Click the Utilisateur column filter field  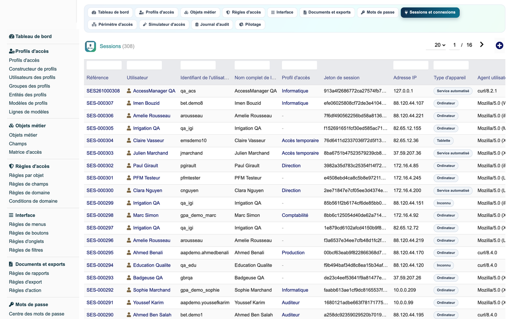[144, 65]
